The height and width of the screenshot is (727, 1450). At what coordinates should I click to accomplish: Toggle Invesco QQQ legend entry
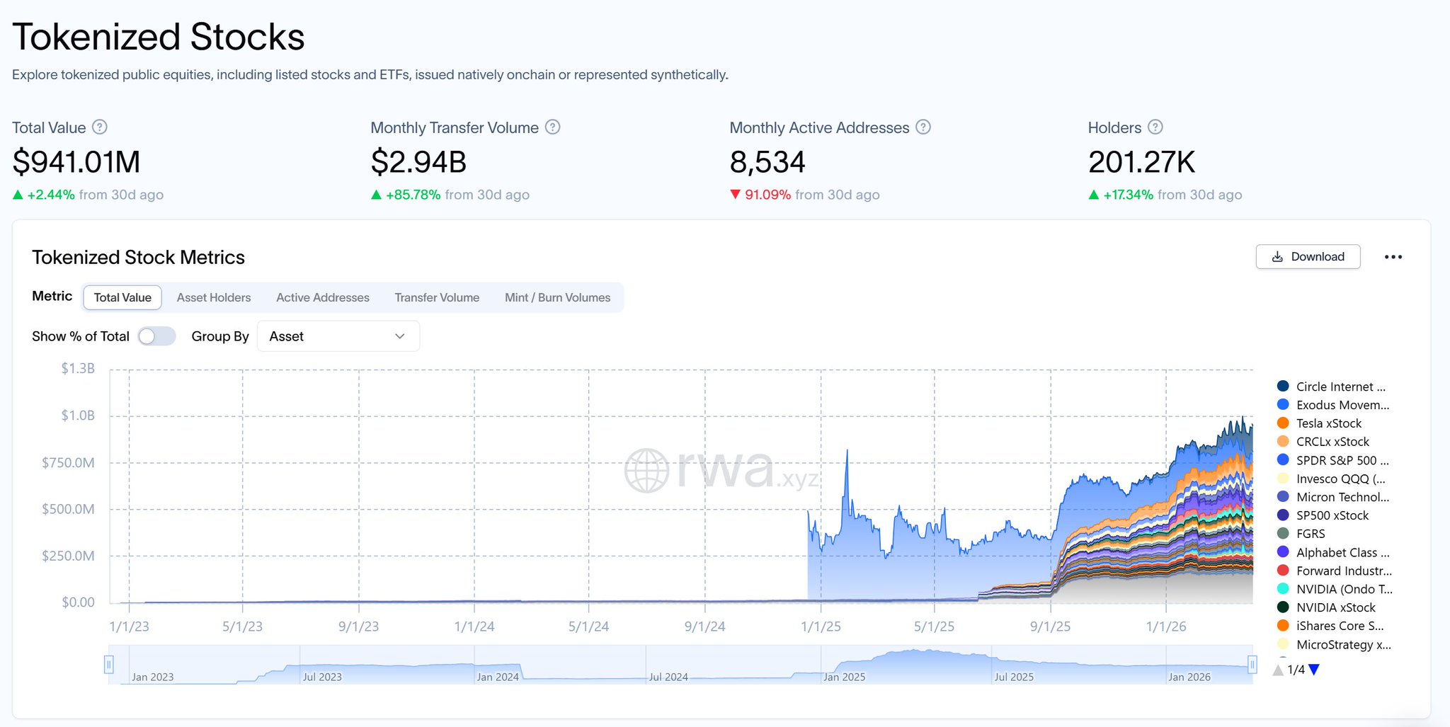1332,479
